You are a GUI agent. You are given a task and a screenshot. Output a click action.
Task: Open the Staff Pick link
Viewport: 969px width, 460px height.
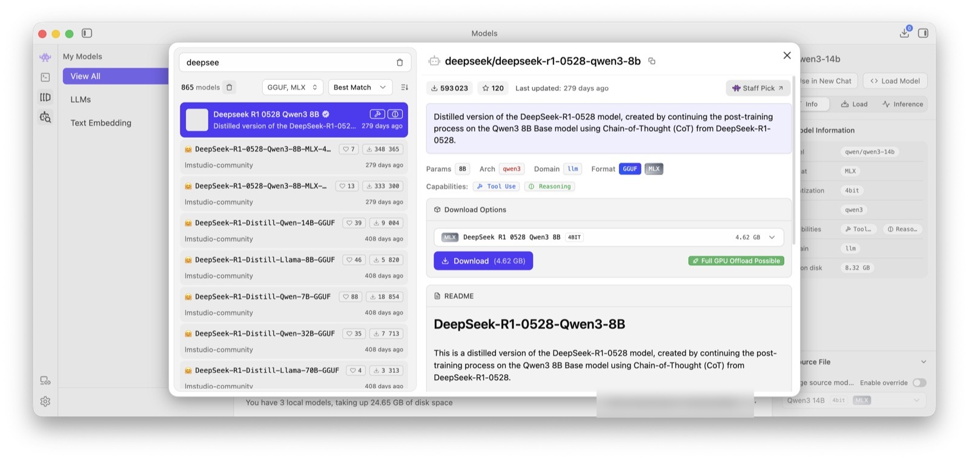758,88
